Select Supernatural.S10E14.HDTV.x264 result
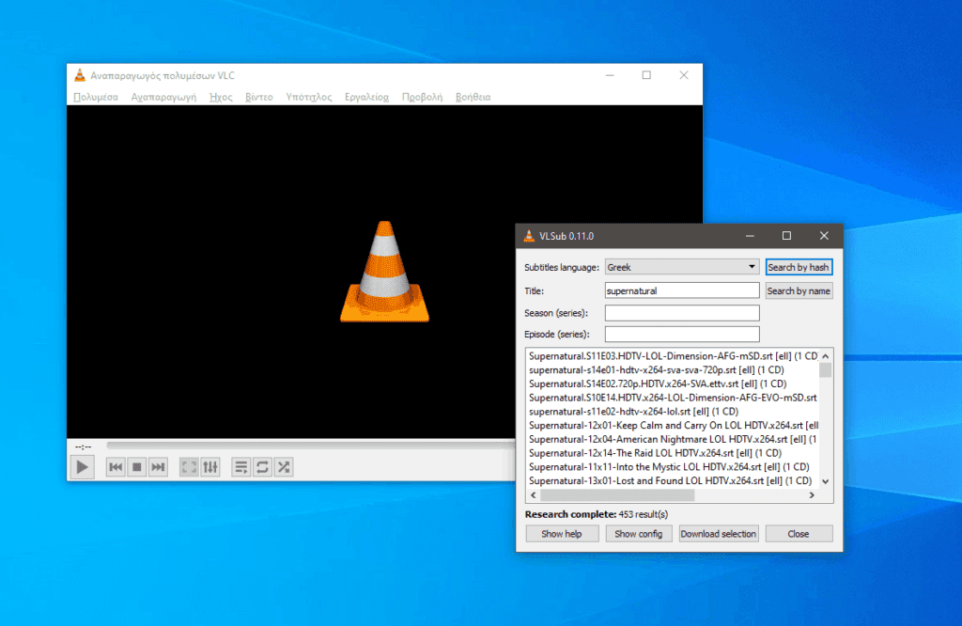Screen dimensions: 962x626 673,398
